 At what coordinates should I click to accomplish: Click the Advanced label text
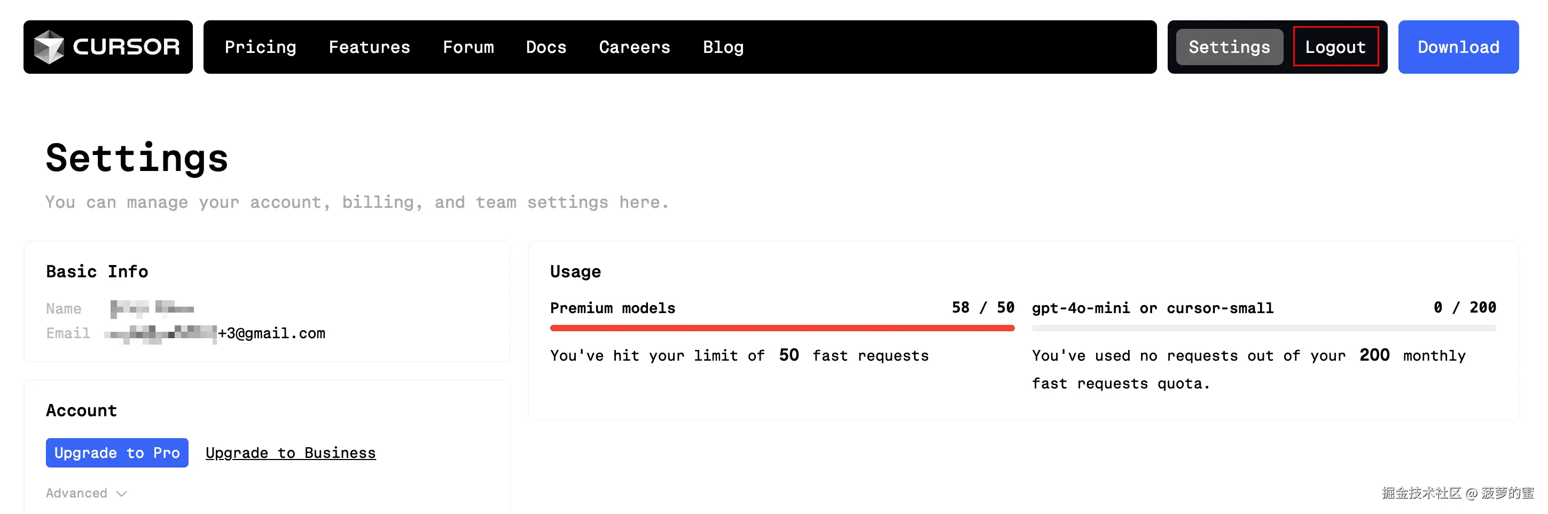click(76, 493)
